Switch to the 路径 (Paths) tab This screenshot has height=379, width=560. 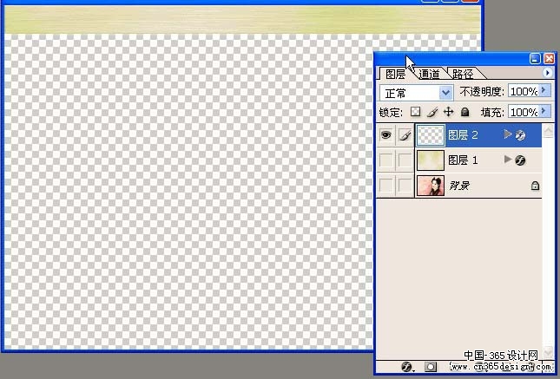pyautogui.click(x=463, y=74)
